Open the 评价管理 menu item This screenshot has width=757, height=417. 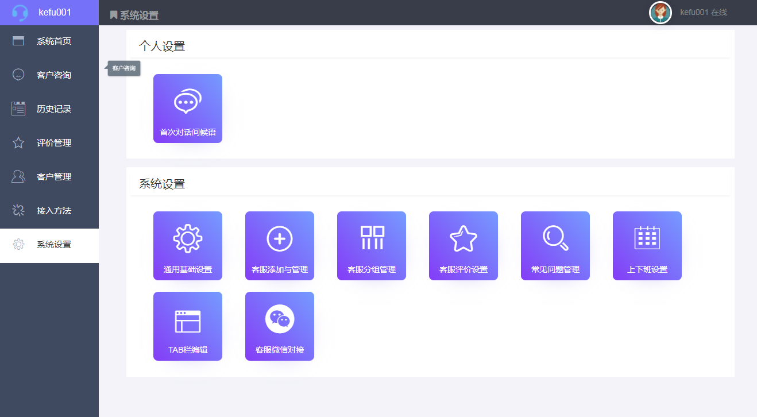[x=49, y=143]
